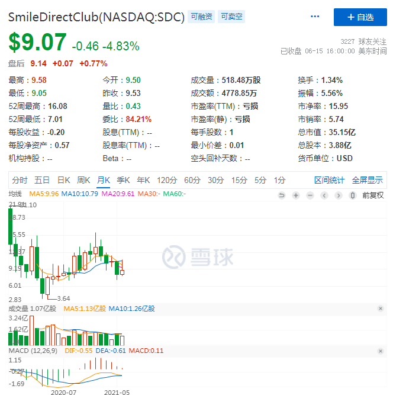Screen dimensions: 393x395
Task: Click the tallest volume bar in chart
Action: tap(32, 330)
